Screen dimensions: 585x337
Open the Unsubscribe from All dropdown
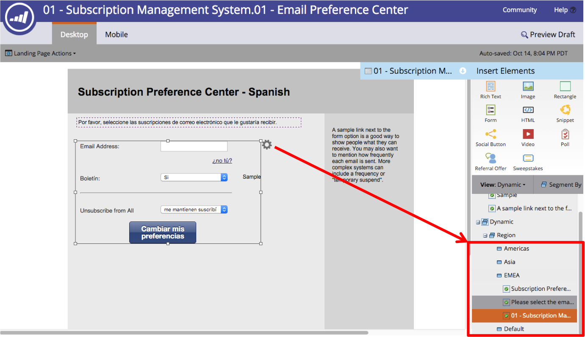[194, 210]
